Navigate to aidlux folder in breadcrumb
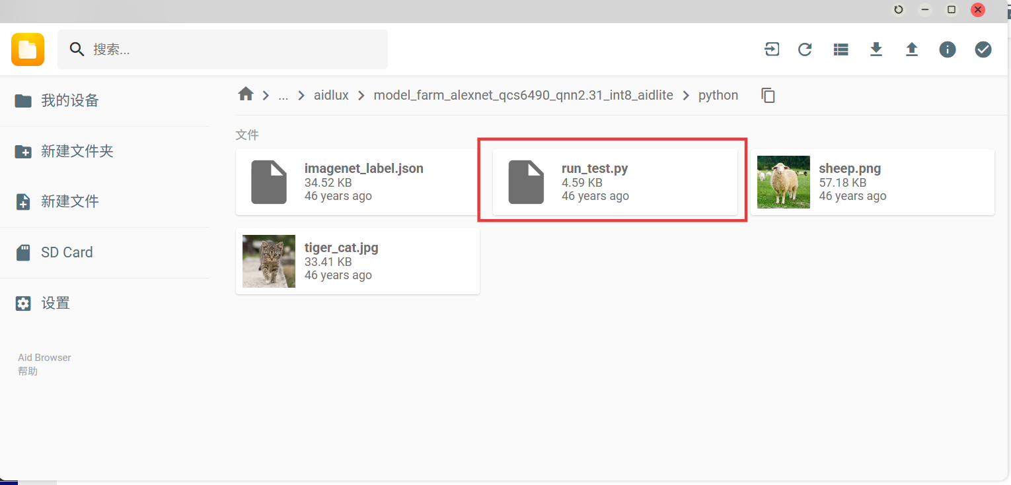1011x485 pixels. [x=331, y=96]
